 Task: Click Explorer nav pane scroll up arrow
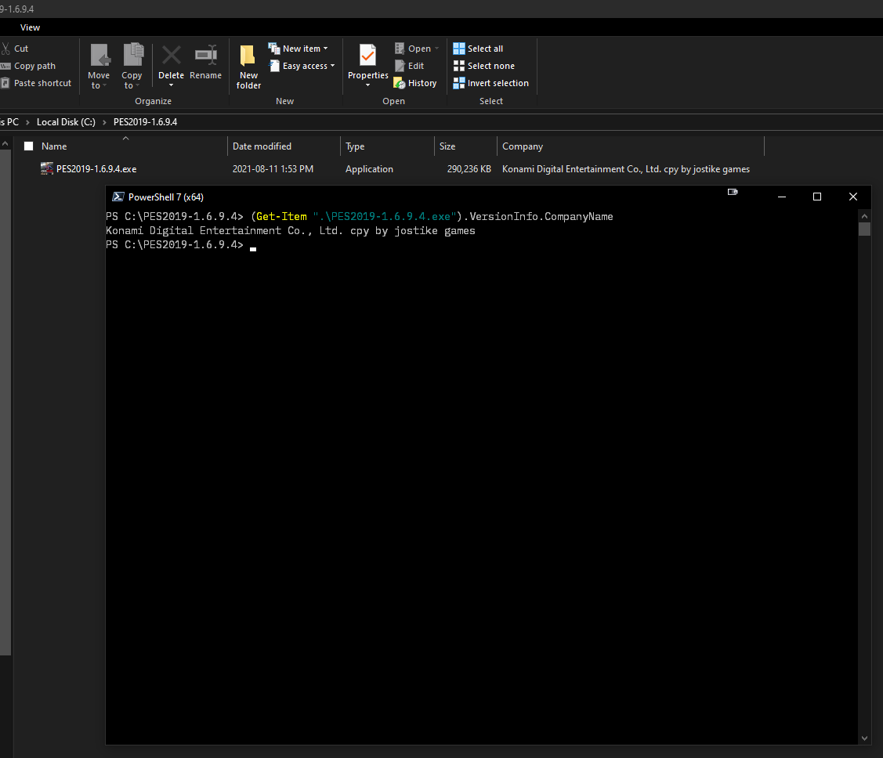(5, 144)
